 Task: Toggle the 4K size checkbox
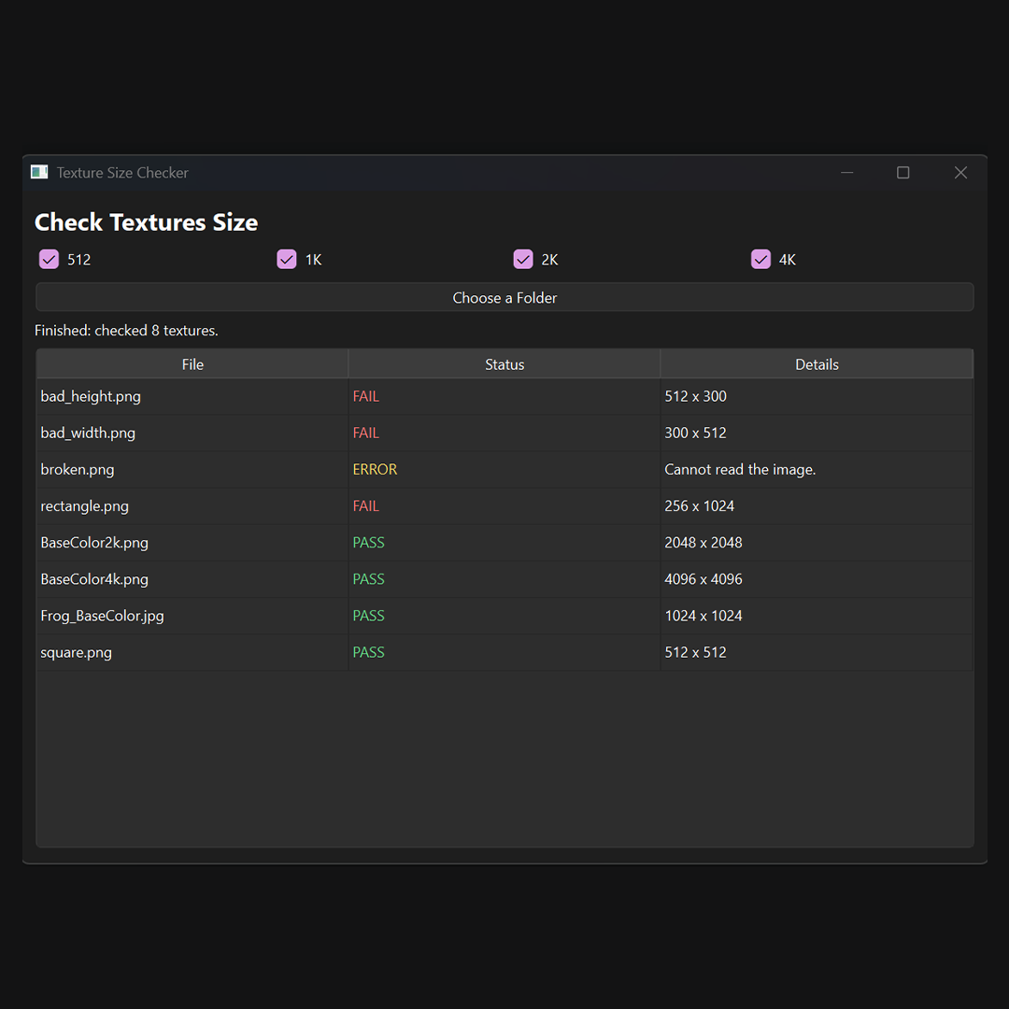tap(760, 260)
